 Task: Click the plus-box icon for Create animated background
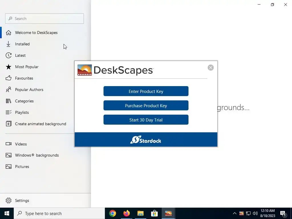pos(8,124)
